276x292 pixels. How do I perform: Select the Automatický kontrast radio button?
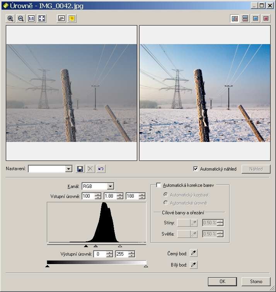click(x=165, y=195)
